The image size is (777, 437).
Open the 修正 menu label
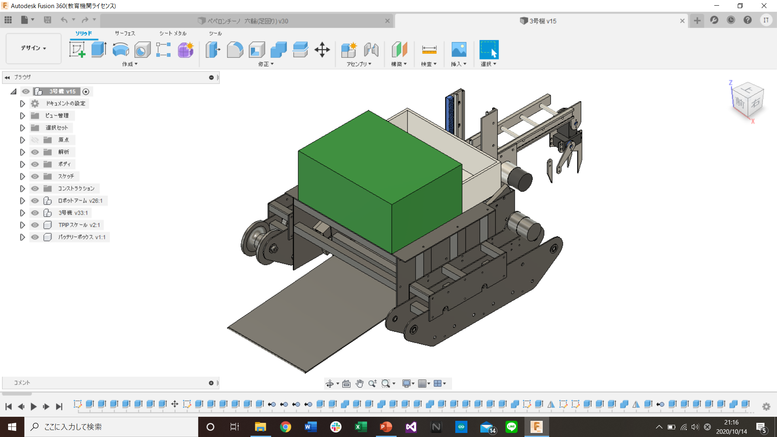[266, 64]
